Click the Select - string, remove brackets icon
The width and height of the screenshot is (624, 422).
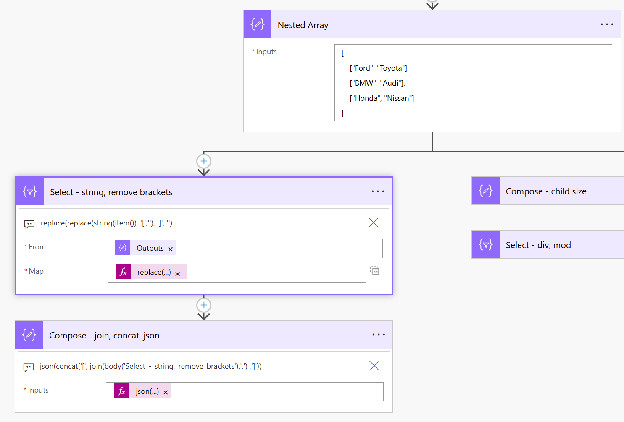point(30,192)
